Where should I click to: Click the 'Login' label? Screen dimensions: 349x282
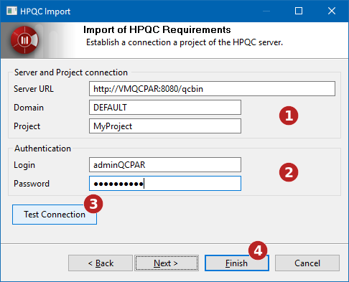(x=24, y=165)
